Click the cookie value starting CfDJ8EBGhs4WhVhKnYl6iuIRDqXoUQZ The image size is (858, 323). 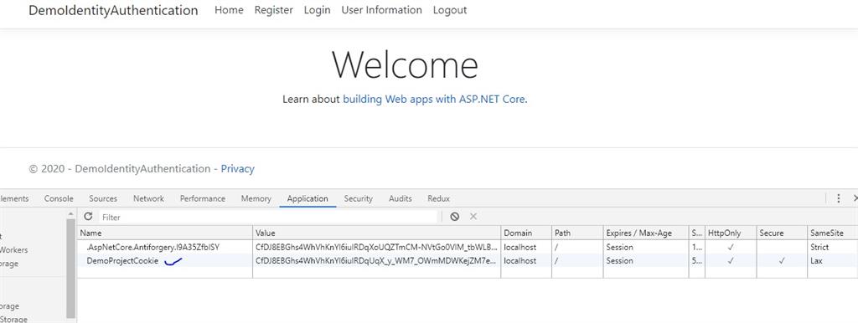tap(376, 247)
